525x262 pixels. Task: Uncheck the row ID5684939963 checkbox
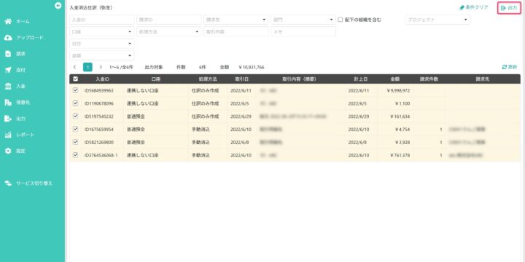pos(75,90)
